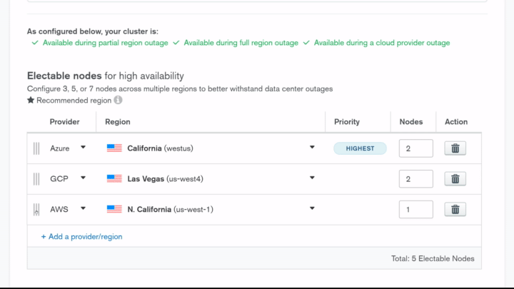
Task: Click the Azure row nodes count field
Action: coord(415,148)
